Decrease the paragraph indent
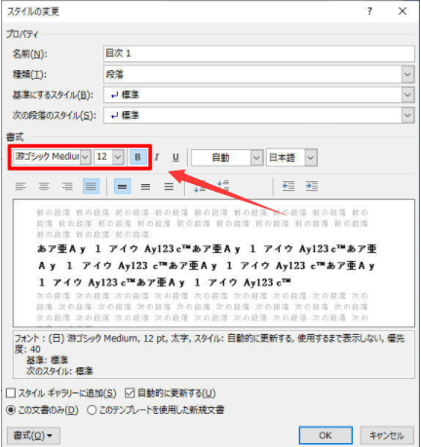Viewport: 421px width, 447px height. tap(288, 186)
